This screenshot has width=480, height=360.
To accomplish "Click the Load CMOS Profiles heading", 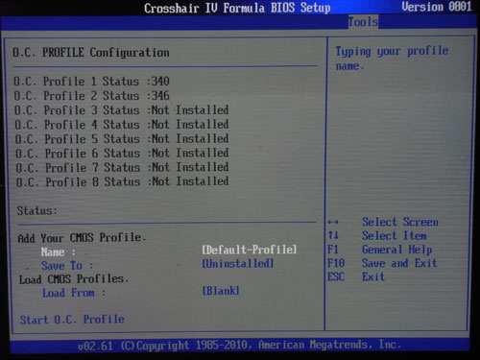I will [74, 279].
